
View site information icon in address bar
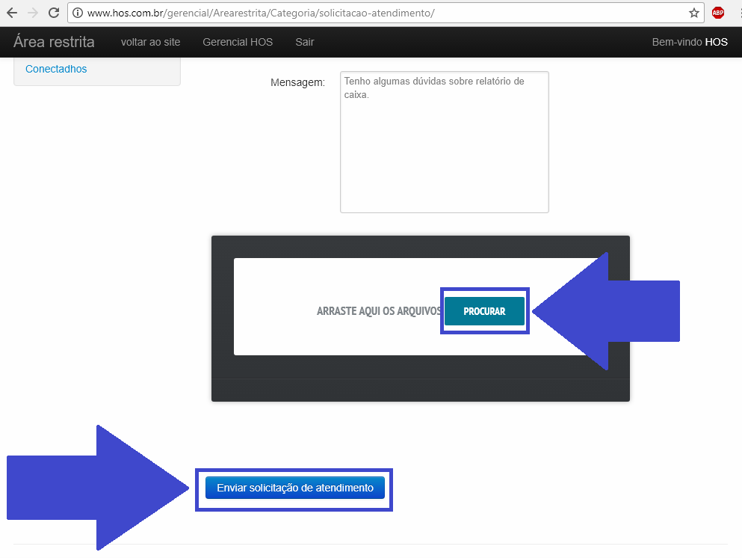[x=77, y=13]
